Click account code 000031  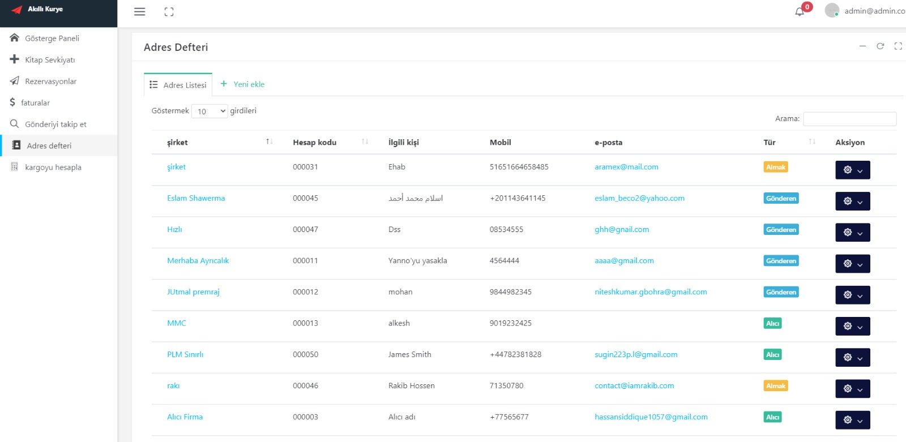coord(305,167)
